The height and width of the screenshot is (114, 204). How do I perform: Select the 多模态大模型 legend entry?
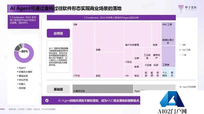(25, 72)
